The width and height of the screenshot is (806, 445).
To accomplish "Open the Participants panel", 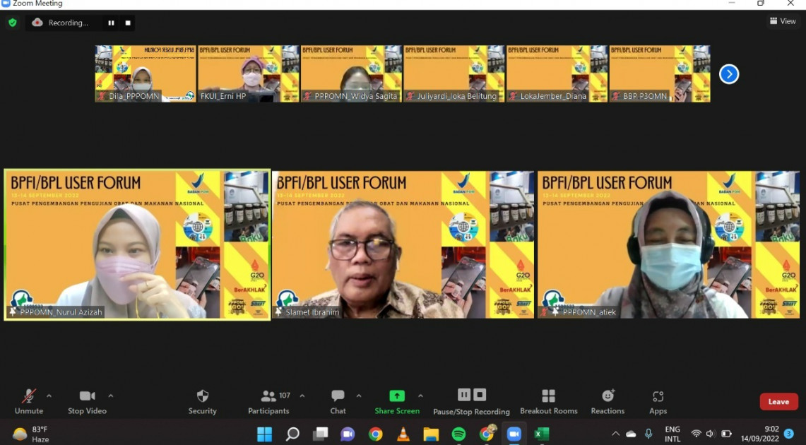I will [x=269, y=397].
